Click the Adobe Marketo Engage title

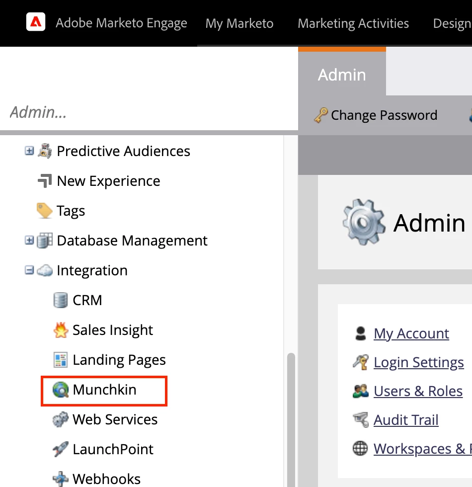click(121, 23)
